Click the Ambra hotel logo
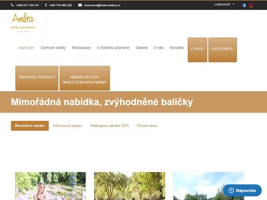This screenshot has height=200, width=267. coord(23,22)
